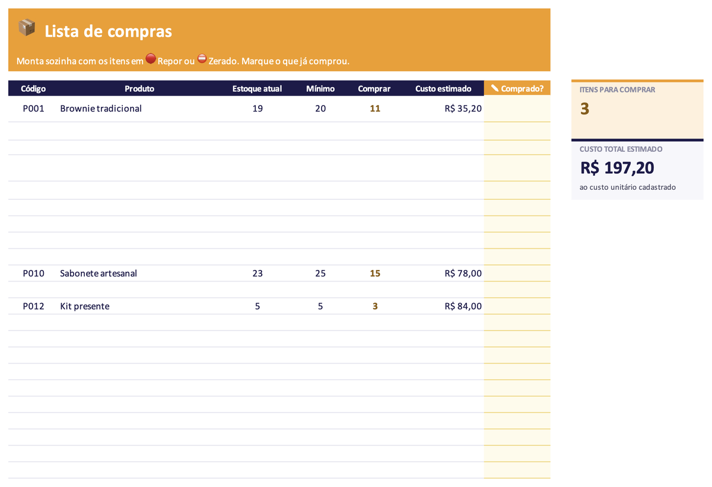Click the Lista de compras title
Image resolution: width=712 pixels, height=487 pixels.
[x=109, y=31]
